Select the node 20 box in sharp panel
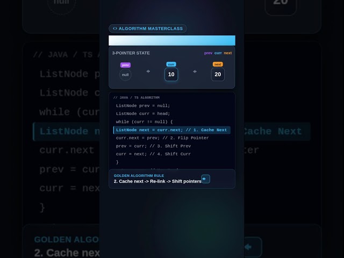 (x=218, y=74)
